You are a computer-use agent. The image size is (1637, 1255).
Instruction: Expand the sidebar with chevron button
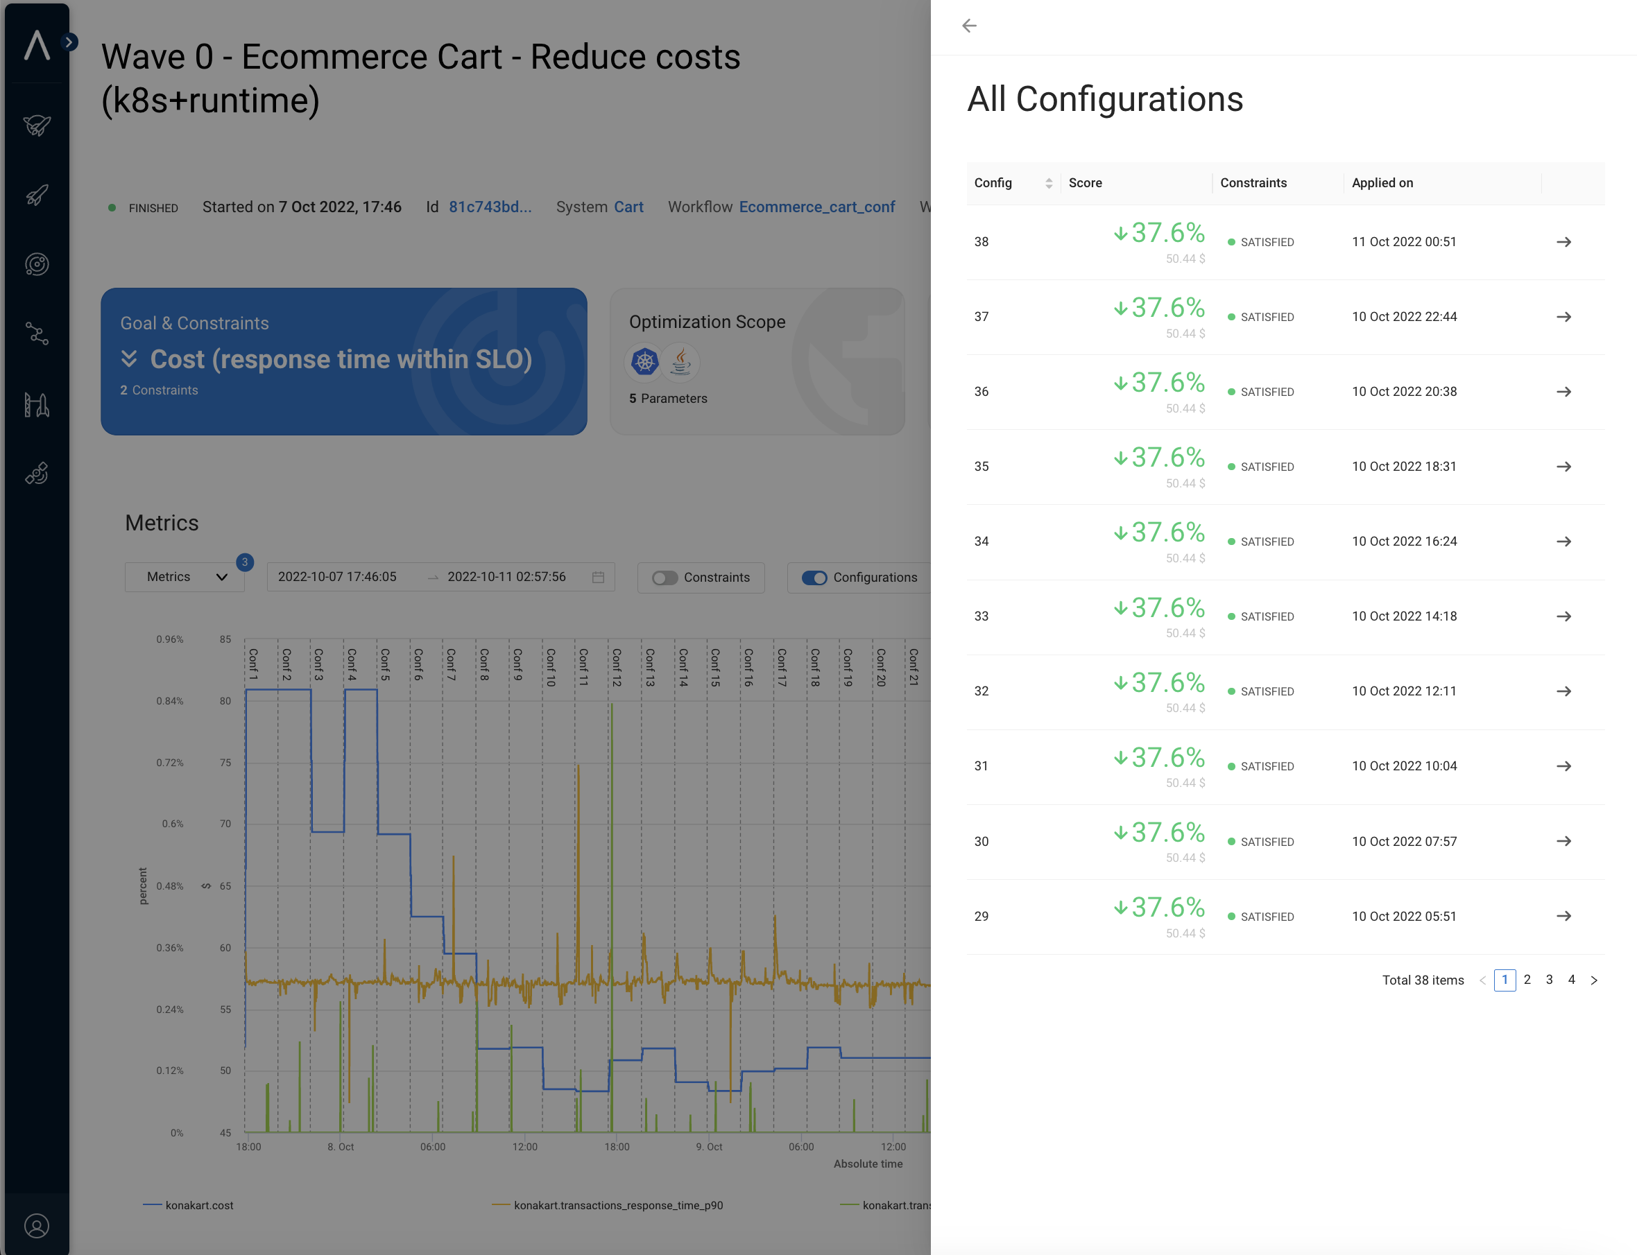tap(69, 42)
